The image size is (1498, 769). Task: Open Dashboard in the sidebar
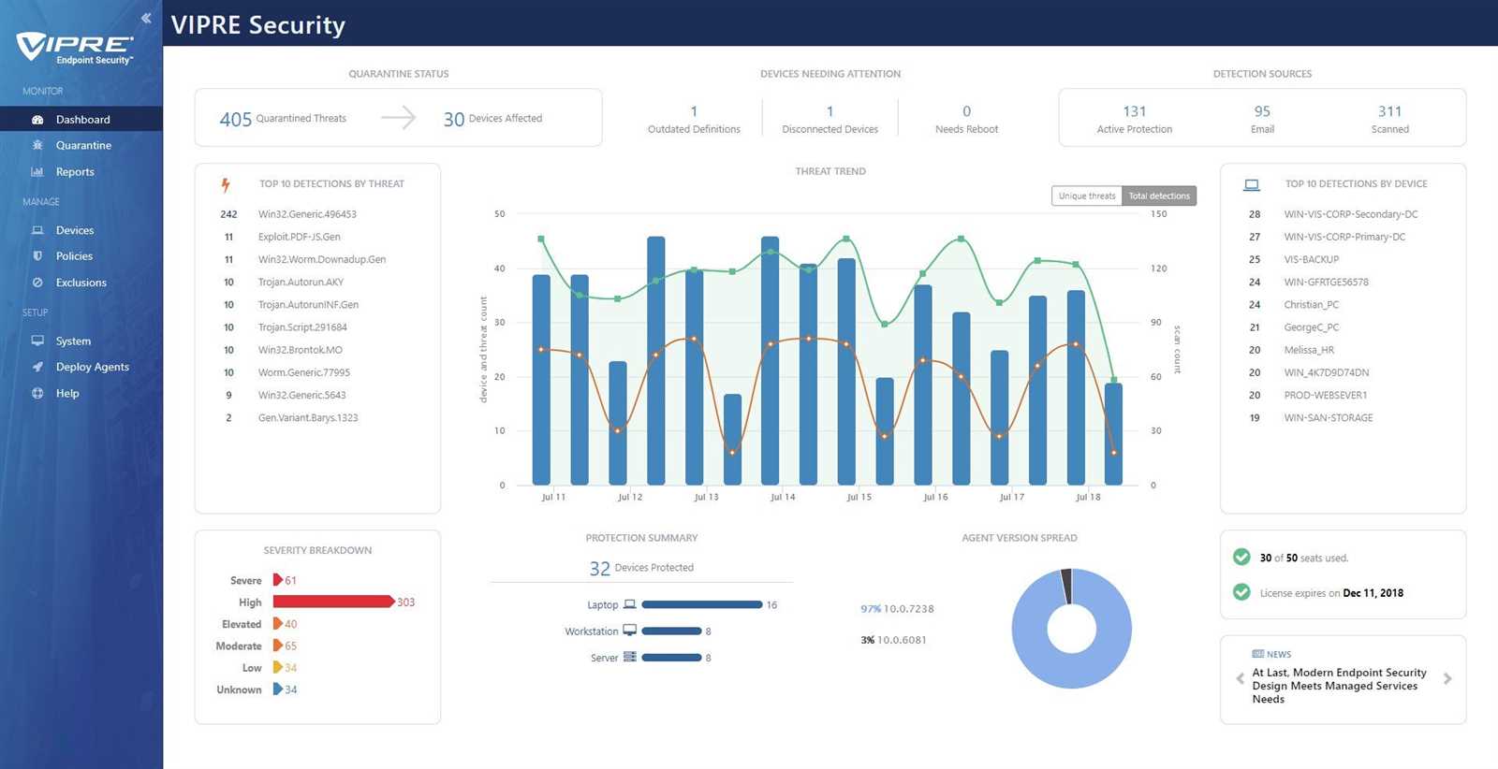pos(81,120)
